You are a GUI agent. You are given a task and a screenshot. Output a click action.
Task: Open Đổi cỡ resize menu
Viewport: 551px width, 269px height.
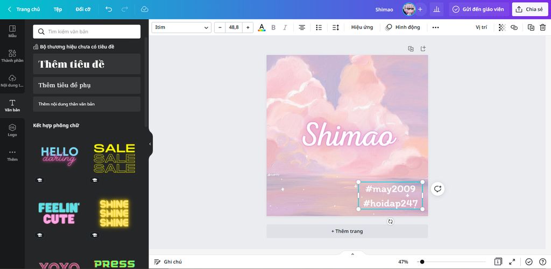pos(83,10)
